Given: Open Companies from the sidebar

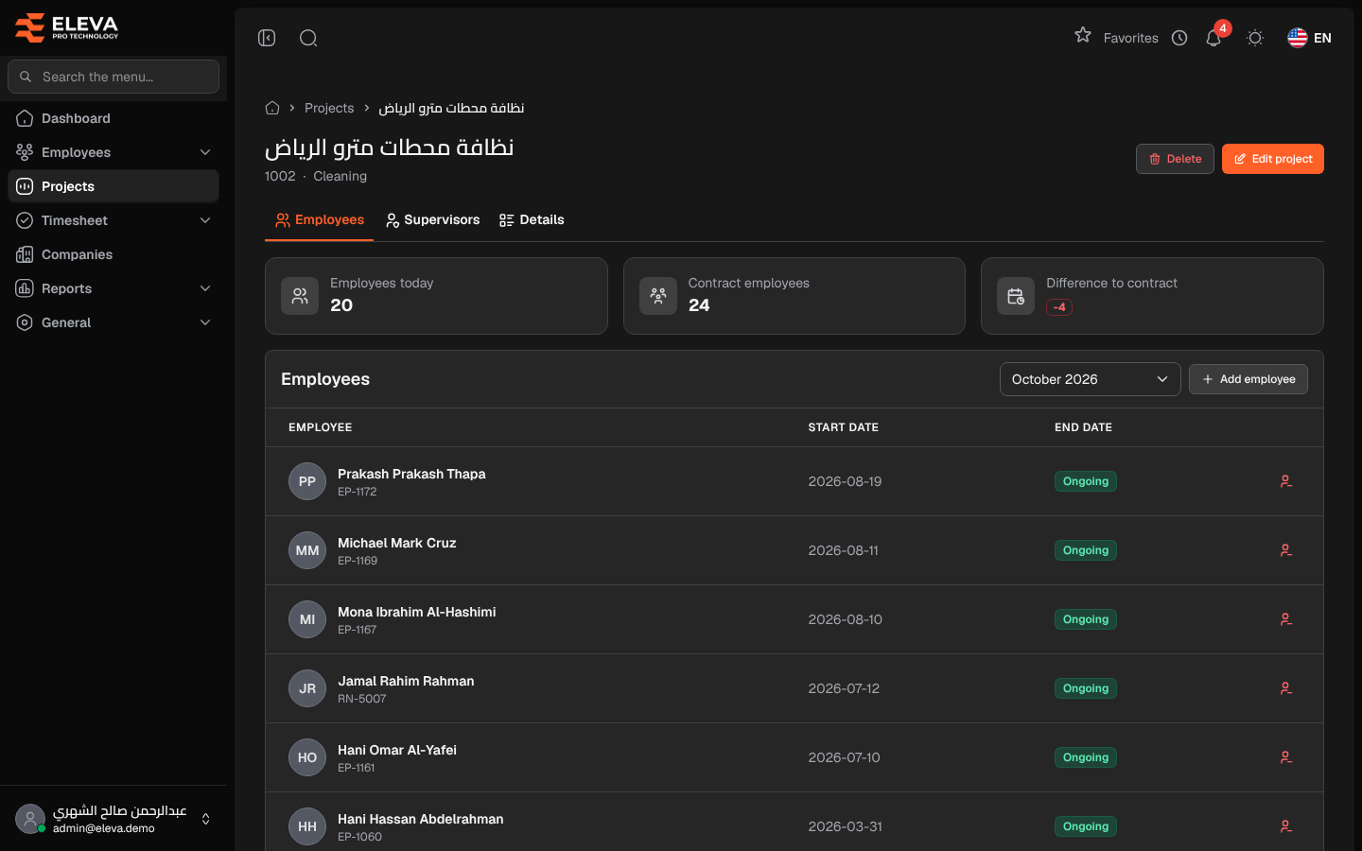Looking at the screenshot, I should [113, 254].
